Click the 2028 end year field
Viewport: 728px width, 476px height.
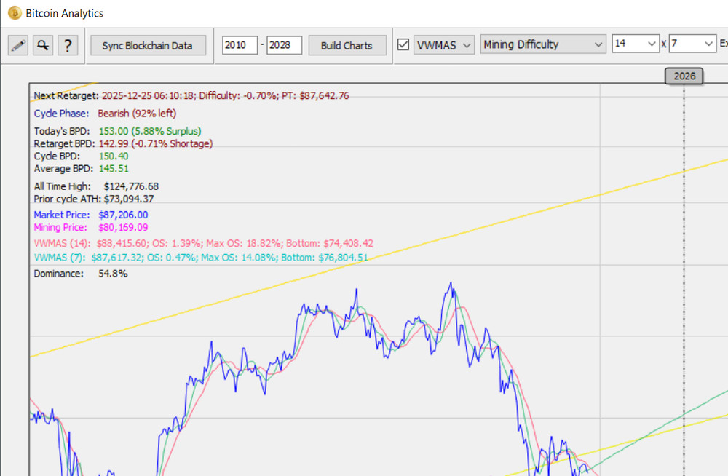(x=284, y=44)
